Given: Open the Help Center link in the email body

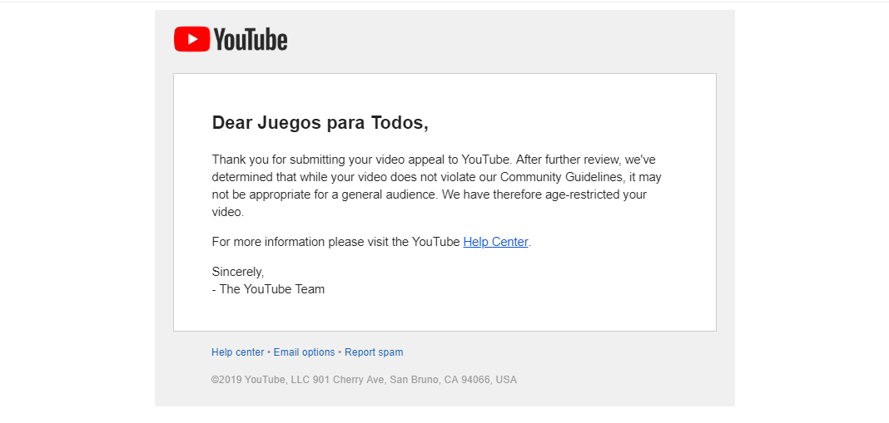Looking at the screenshot, I should coord(495,242).
